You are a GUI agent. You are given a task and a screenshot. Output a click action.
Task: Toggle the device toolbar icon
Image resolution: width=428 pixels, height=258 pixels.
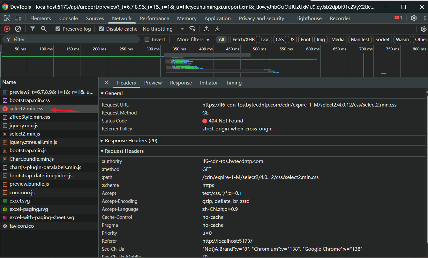click(x=18, y=18)
